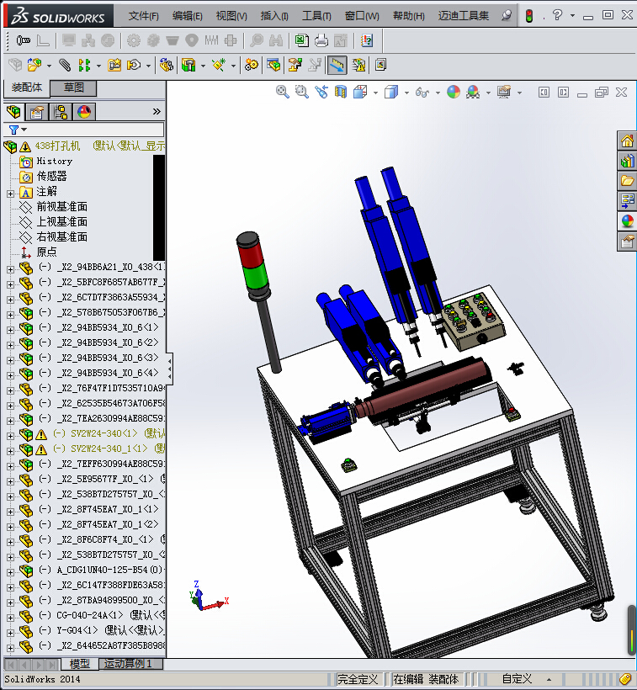Image resolution: width=637 pixels, height=690 pixels.
Task: Click the binoculars search toolbar icon
Action: 276,40
